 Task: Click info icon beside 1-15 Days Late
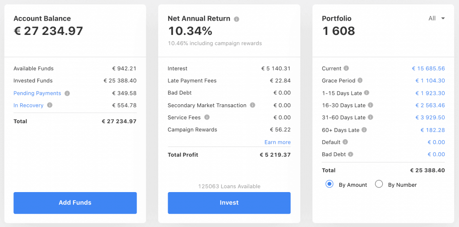pos(367,93)
